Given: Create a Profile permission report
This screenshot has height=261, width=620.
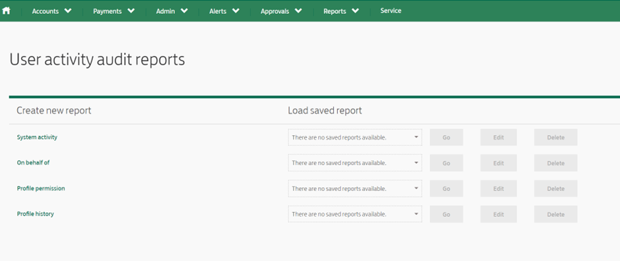Looking at the screenshot, I should click(41, 188).
